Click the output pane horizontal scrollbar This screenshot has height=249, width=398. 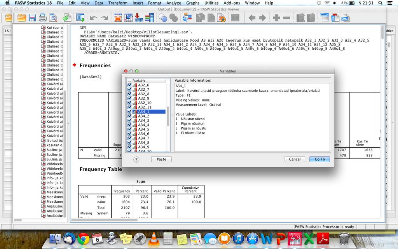[x=104, y=220]
